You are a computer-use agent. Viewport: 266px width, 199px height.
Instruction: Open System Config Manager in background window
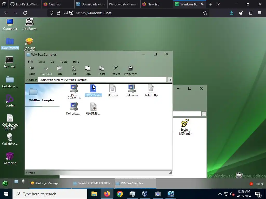[x=185, y=127]
